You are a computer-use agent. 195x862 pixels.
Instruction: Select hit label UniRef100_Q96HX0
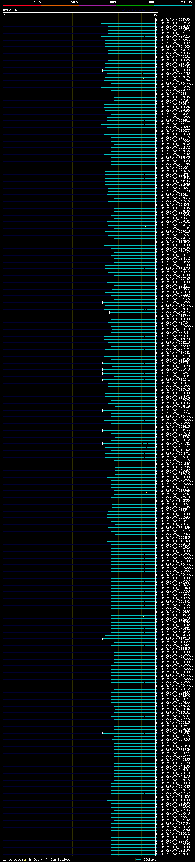pos(175,783)
